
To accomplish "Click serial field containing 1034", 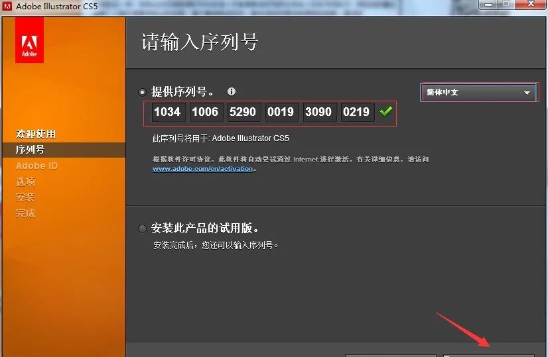I will tap(168, 112).
